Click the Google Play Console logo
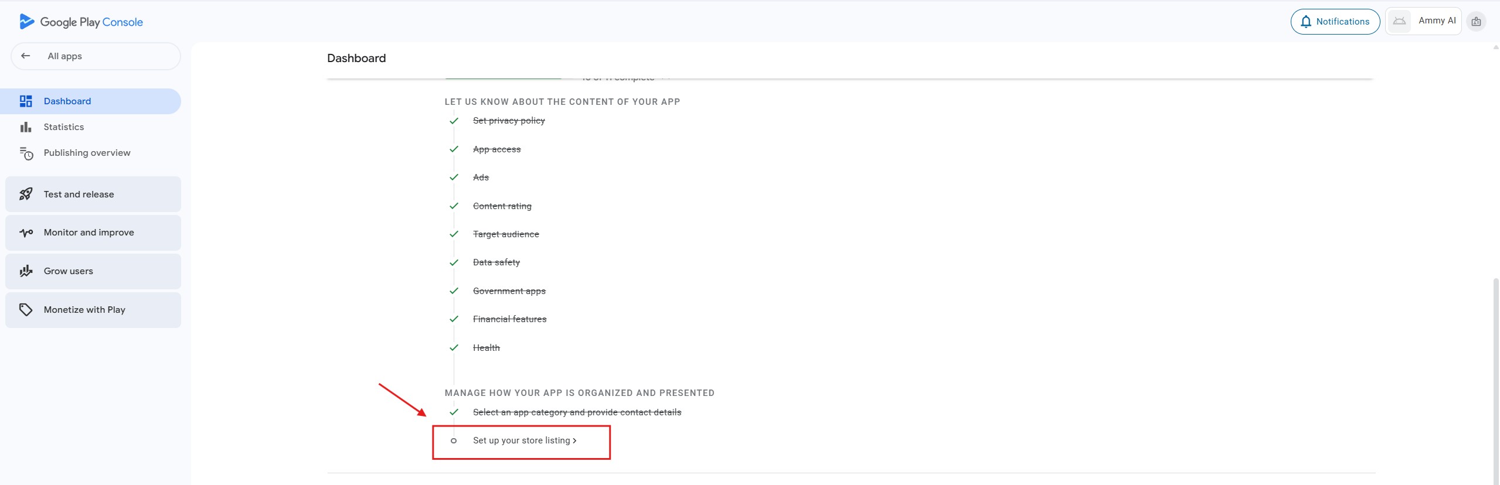Screen dimensions: 1500x485 (81, 22)
